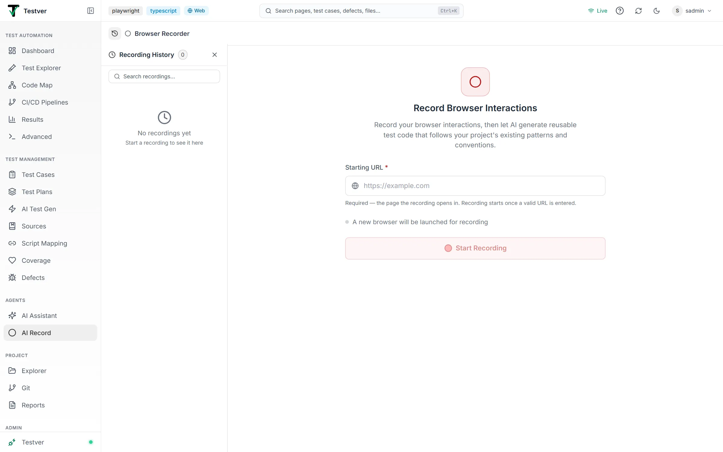The image size is (723, 452).
Task: Select AI Record in sidebar
Action: 50,333
